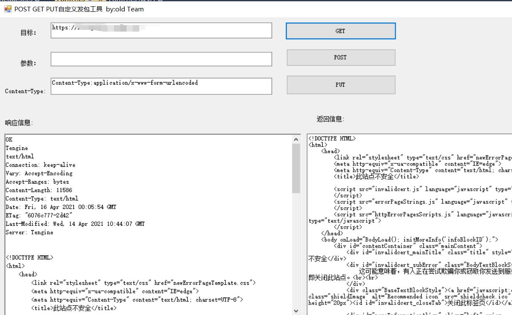This screenshot has height=315, width=512.
Task: Click 'Content-Type: text/html' header line
Action: pos(42,198)
